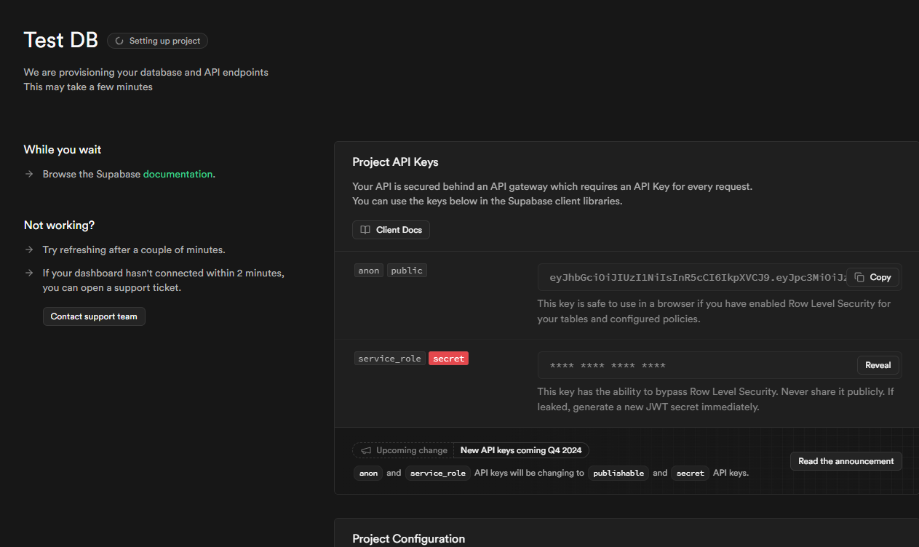Click the red secret tag

448,359
